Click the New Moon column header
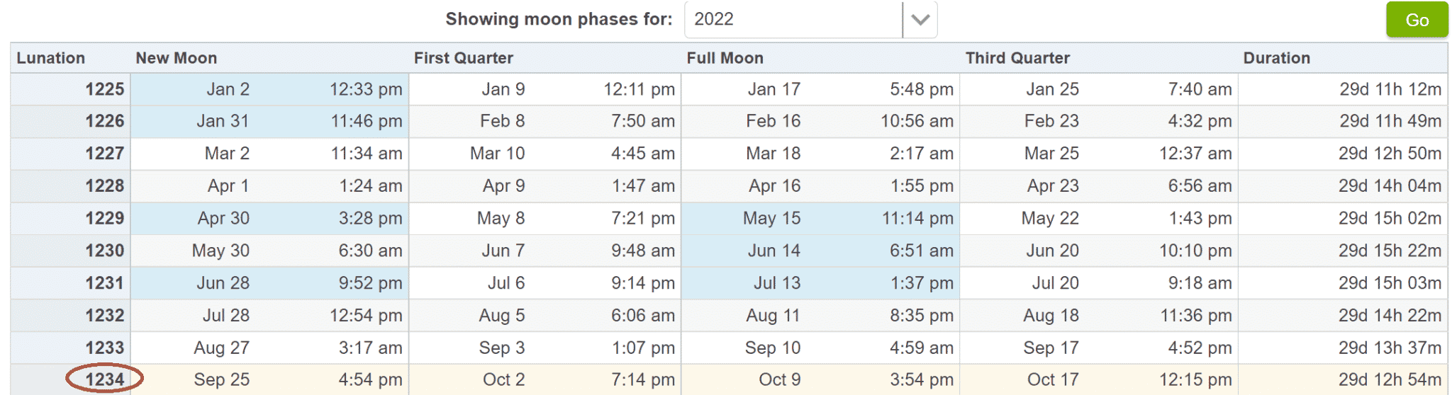Screen dimensions: 1452x395 tap(177, 58)
